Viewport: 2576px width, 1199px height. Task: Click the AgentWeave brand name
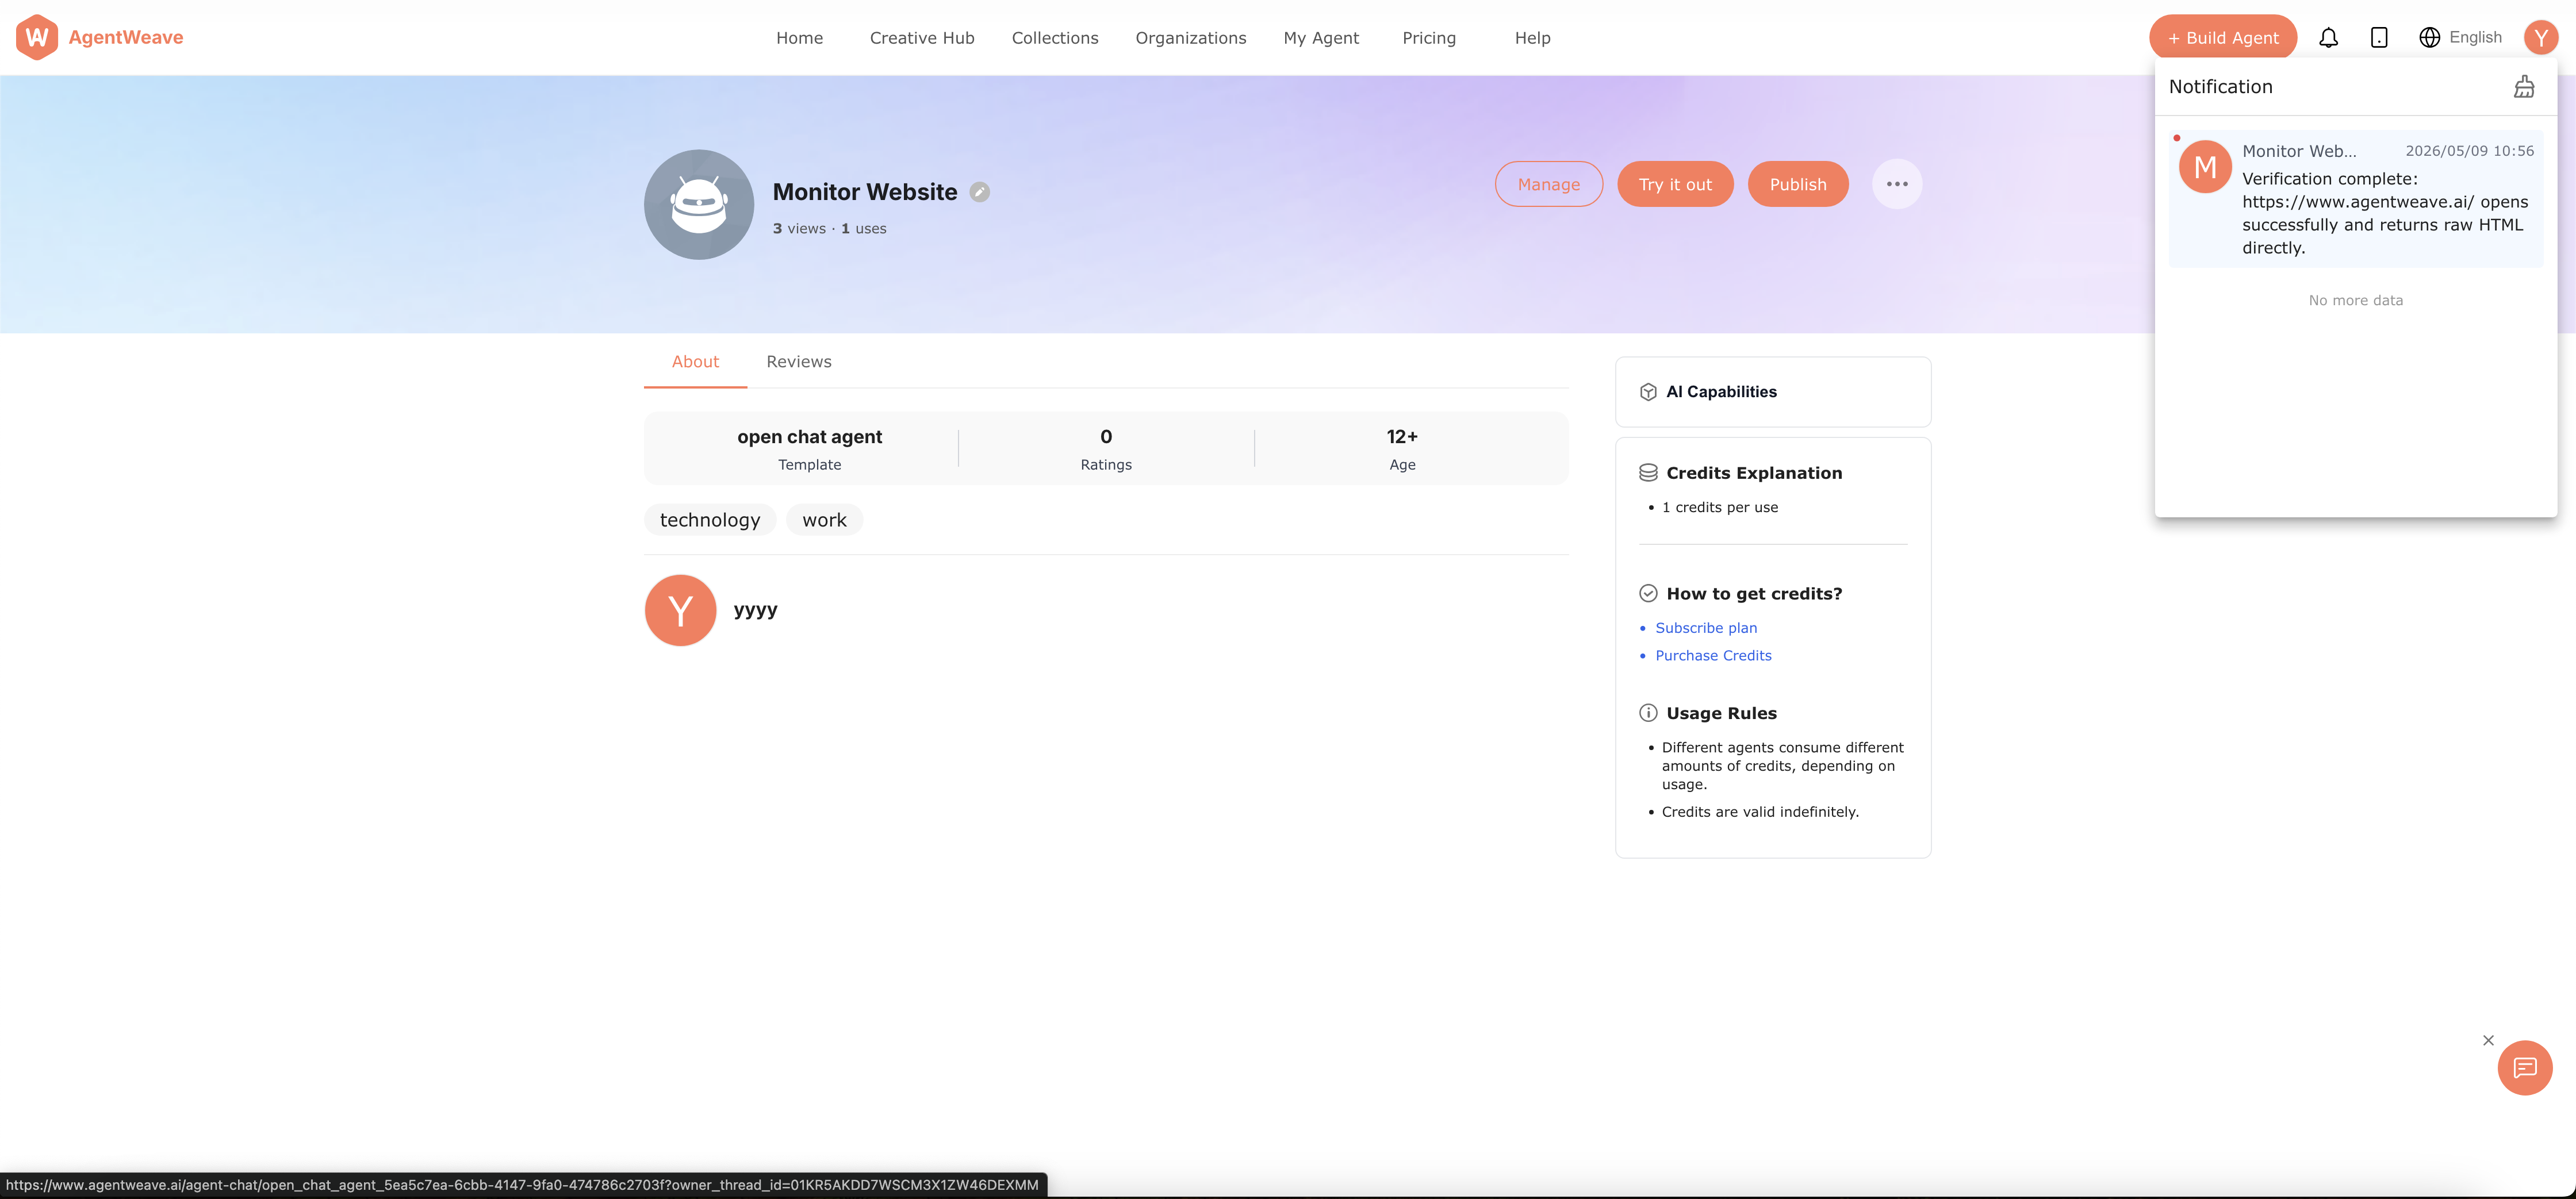click(x=126, y=38)
